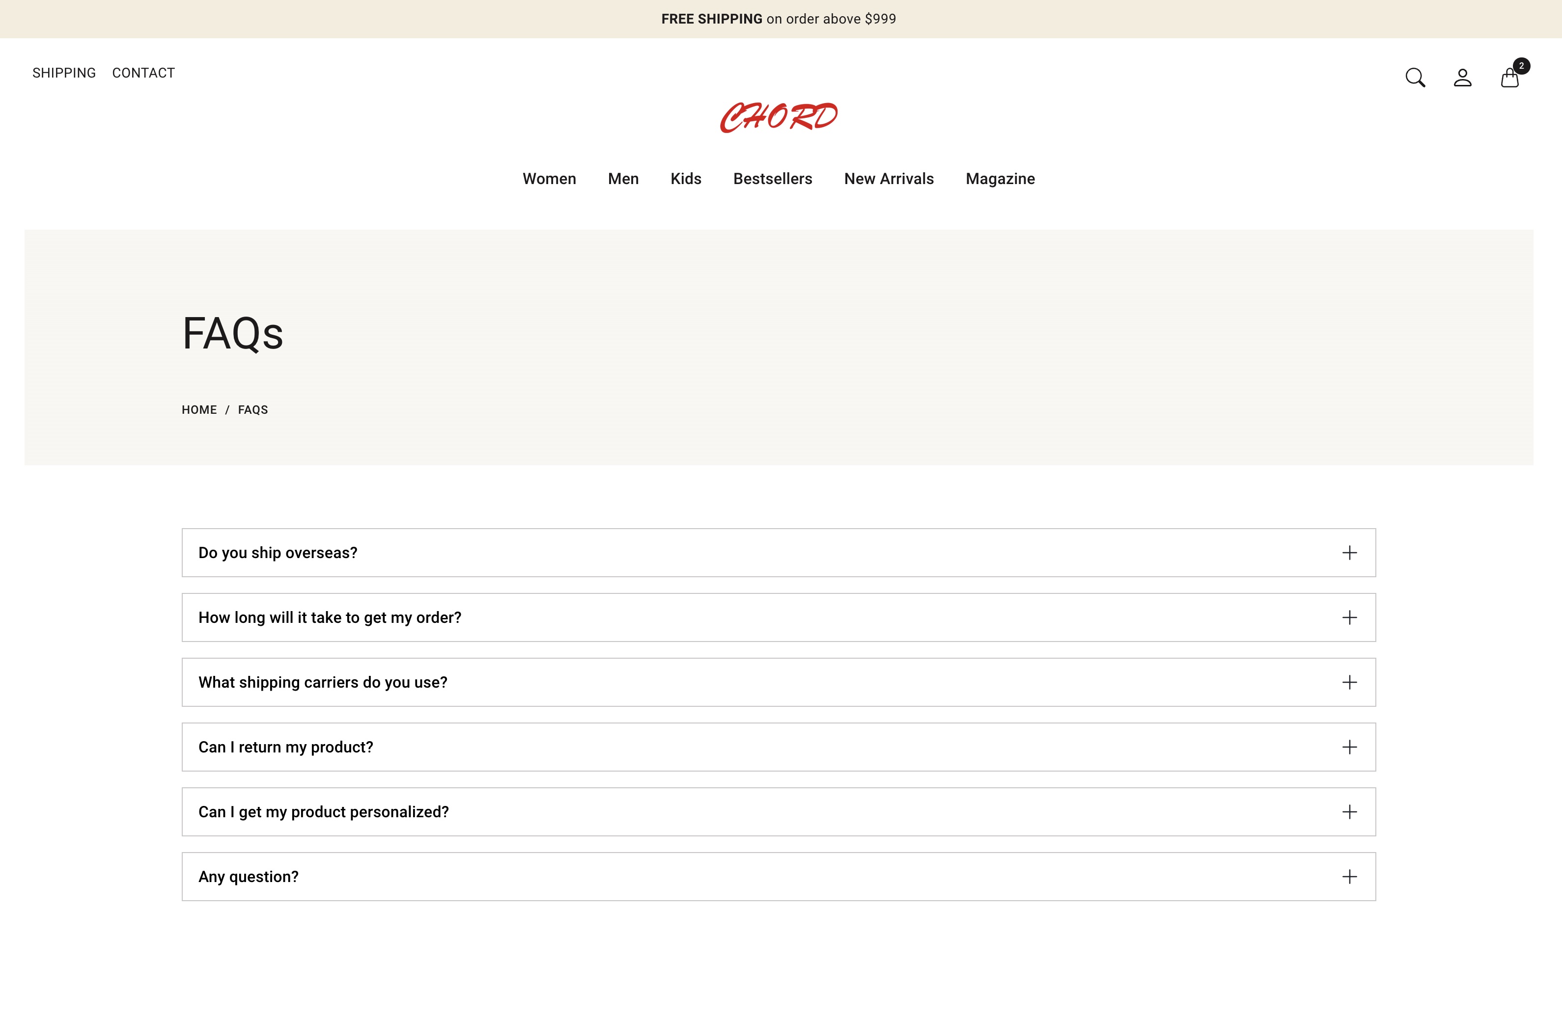Expand plus icon for product personalized question
Viewport: 1562px width, 1017px height.
pyautogui.click(x=1349, y=812)
